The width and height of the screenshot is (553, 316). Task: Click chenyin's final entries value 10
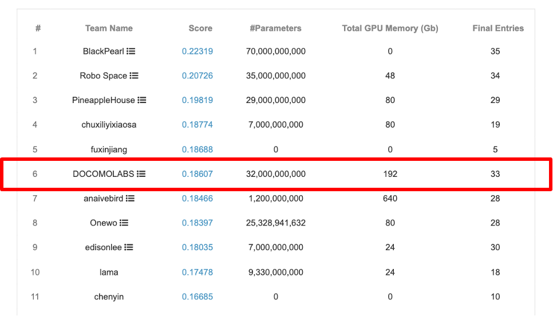click(x=495, y=297)
